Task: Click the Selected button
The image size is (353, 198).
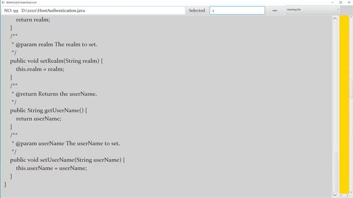Action: [x=197, y=10]
